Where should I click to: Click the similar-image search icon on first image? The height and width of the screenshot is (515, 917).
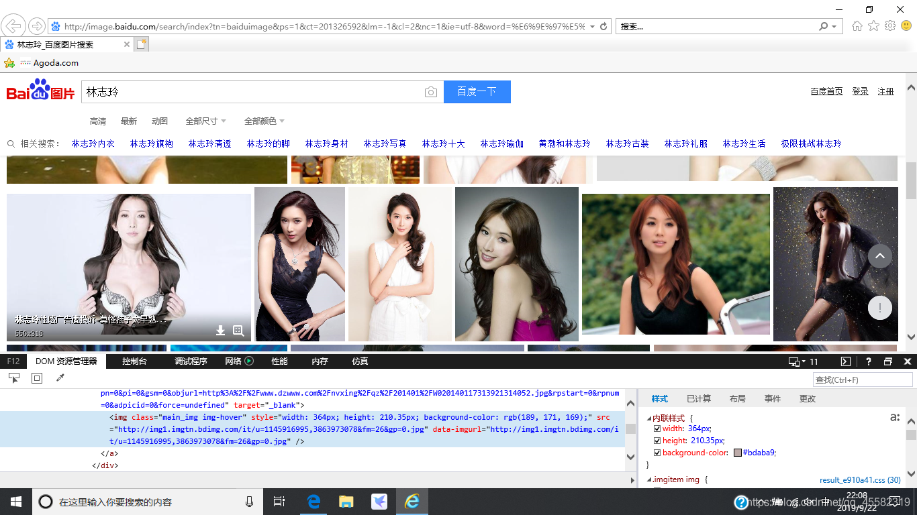point(238,330)
